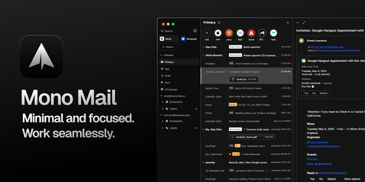365x182 pixels.
Task: Click Eric Kim status help icon
Action: click(x=313, y=87)
